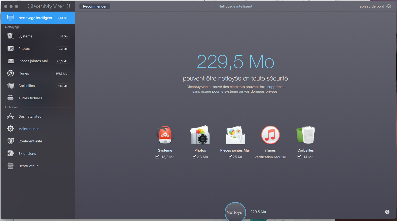Click the 2,3 Mo badge beside sidebar Photos
This screenshot has width=397, height=221.
pos(63,49)
